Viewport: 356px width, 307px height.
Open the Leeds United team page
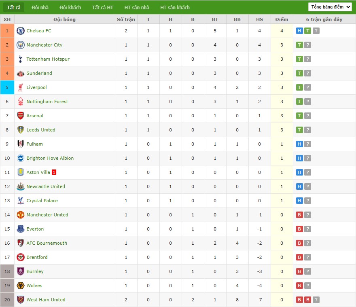point(41,130)
